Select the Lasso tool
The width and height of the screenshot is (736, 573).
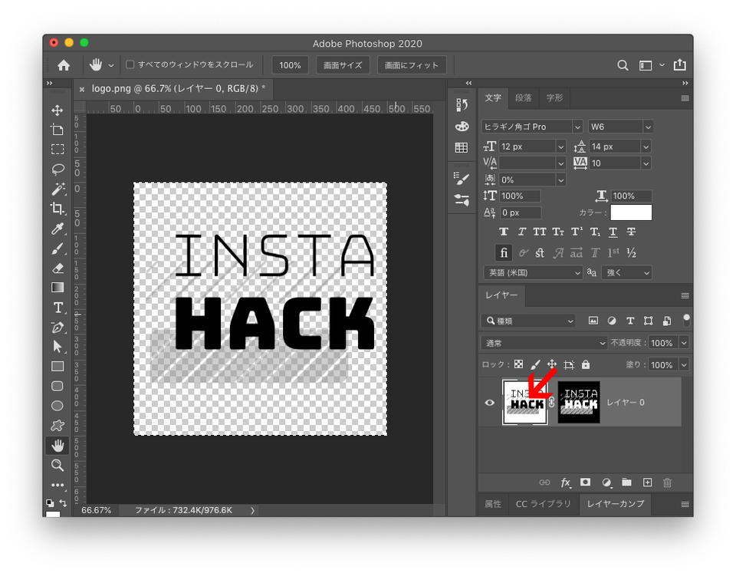pyautogui.click(x=58, y=169)
